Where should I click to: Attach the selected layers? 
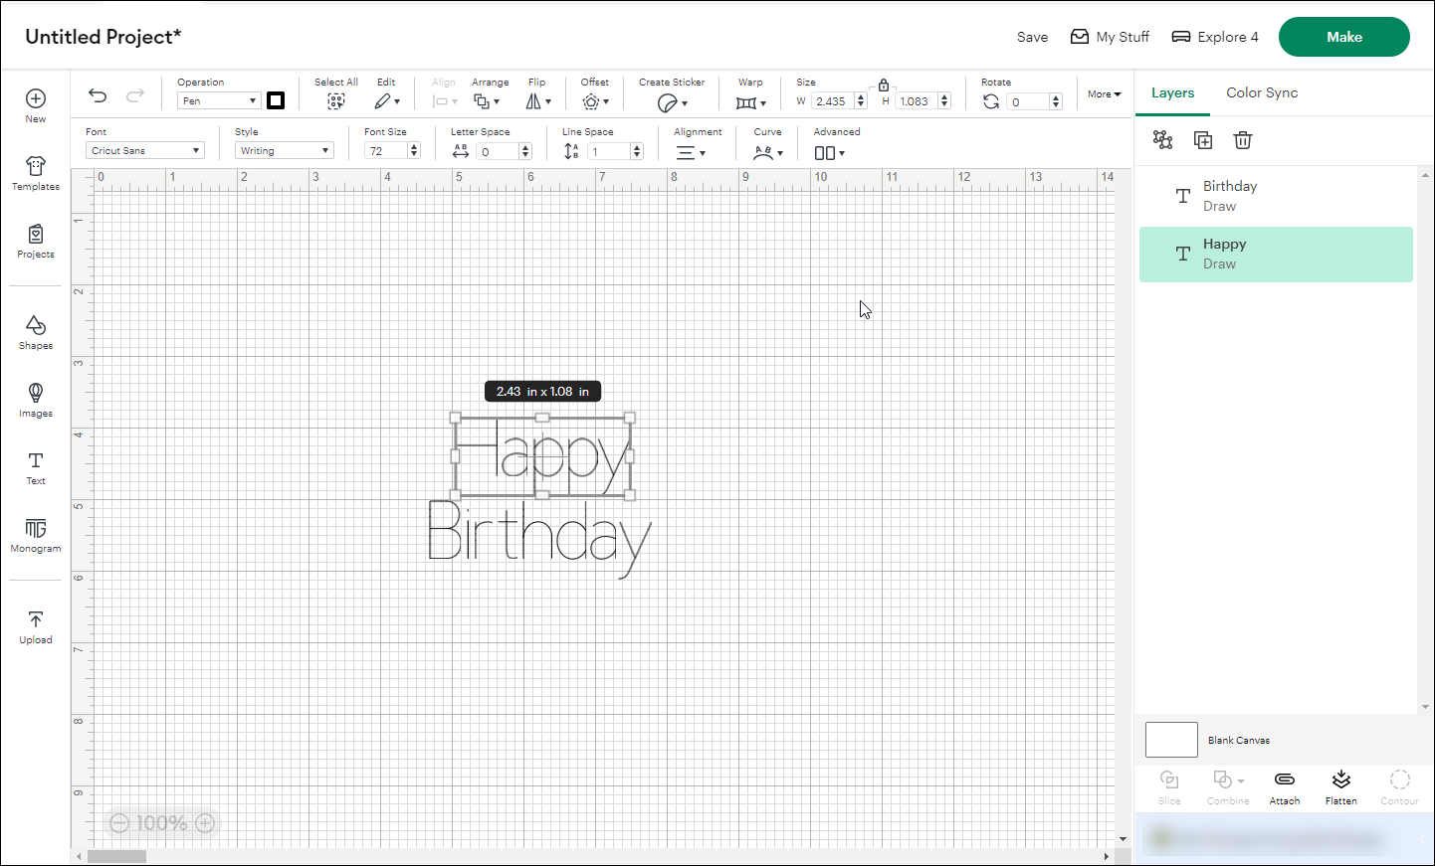1284,785
